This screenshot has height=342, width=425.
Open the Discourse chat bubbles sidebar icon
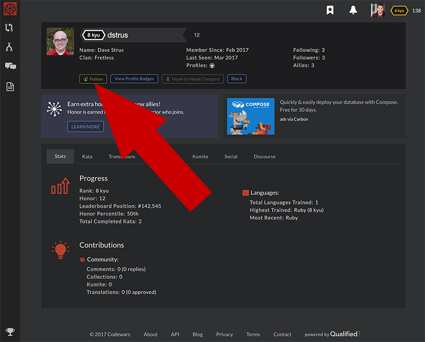[10, 66]
